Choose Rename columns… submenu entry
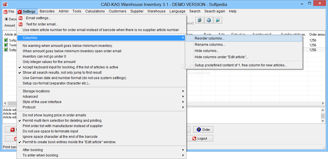The height and width of the screenshot is (159, 328). click(x=244, y=45)
